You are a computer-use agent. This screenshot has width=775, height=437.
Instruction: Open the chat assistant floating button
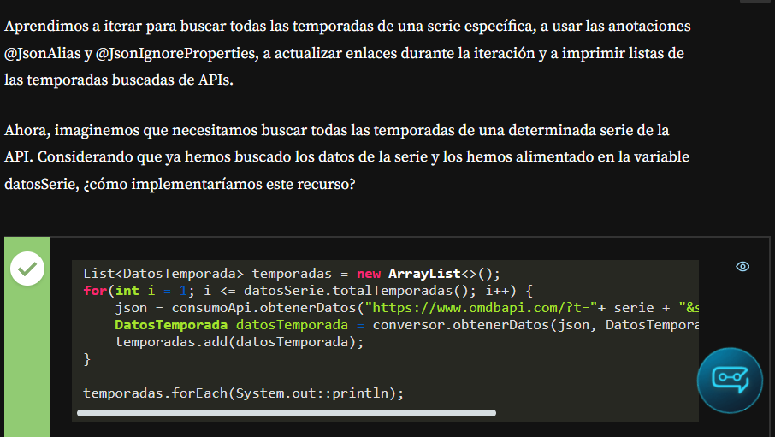730,381
